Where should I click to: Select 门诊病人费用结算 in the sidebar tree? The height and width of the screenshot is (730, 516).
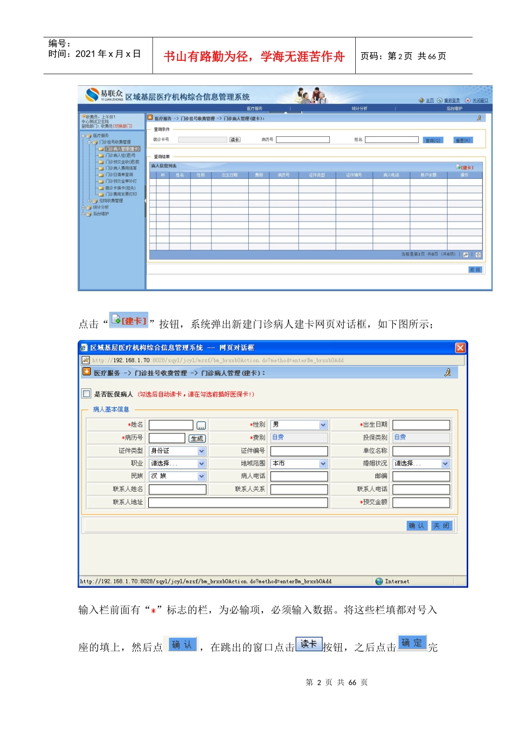point(121,168)
